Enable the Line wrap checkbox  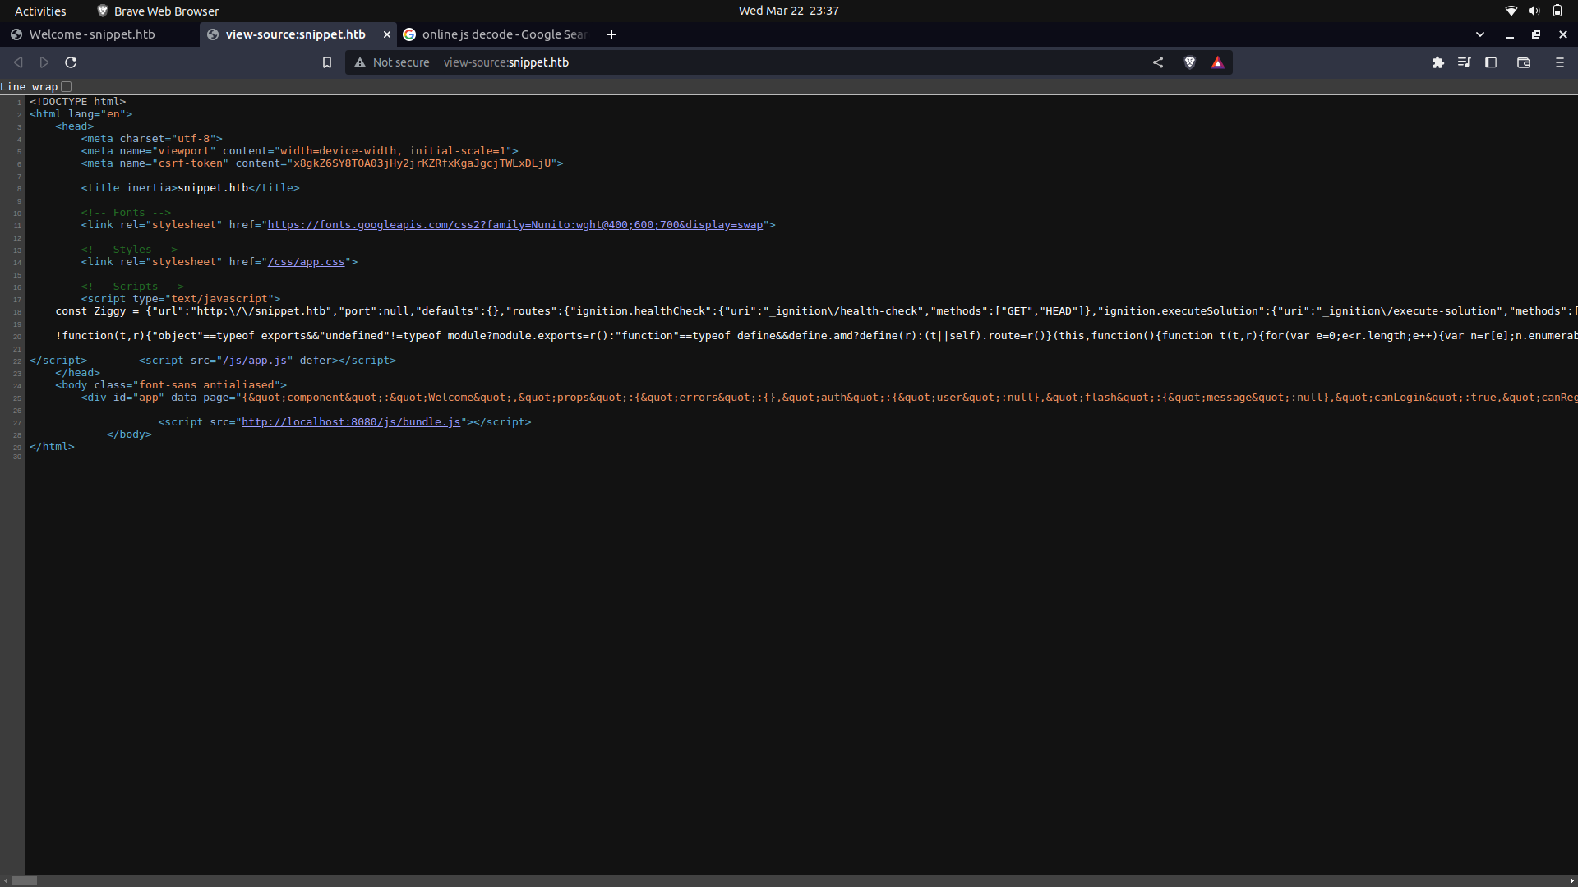click(x=66, y=86)
